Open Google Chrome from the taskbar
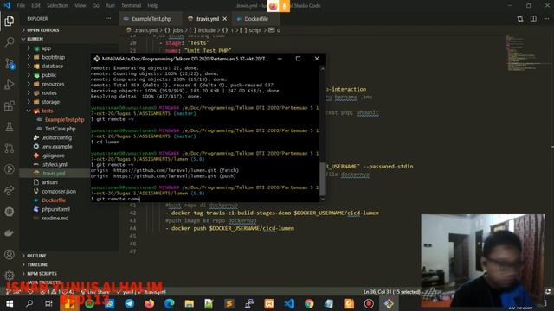 (x=309, y=303)
